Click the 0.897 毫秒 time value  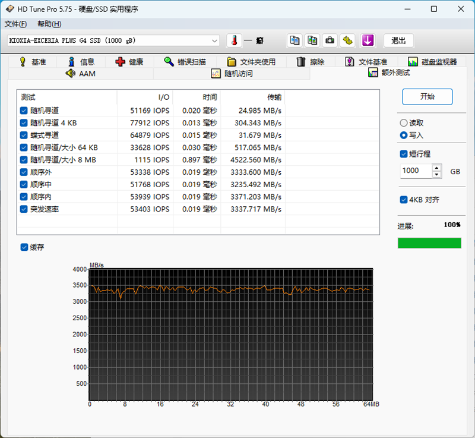click(199, 160)
